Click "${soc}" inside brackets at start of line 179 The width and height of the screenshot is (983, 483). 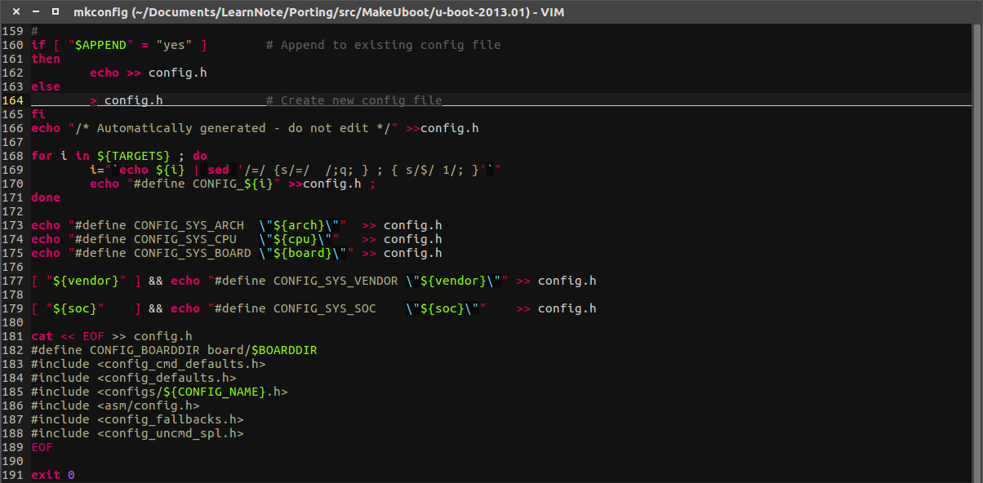[75, 308]
